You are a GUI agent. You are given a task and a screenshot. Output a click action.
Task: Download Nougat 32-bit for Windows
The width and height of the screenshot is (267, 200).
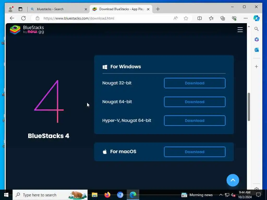[195, 83]
